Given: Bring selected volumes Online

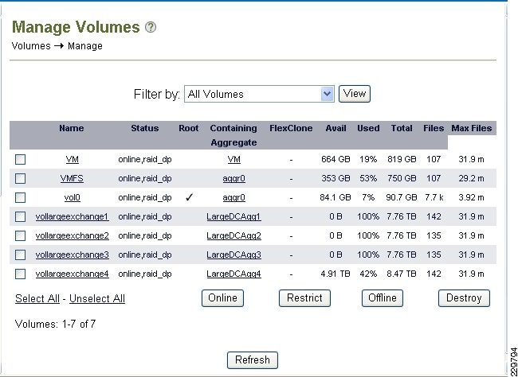Looking at the screenshot, I should [222, 298].
